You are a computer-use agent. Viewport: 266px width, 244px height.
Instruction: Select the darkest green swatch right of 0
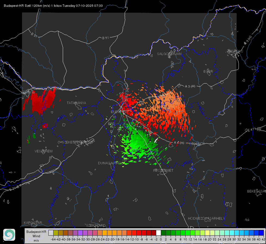(163, 233)
